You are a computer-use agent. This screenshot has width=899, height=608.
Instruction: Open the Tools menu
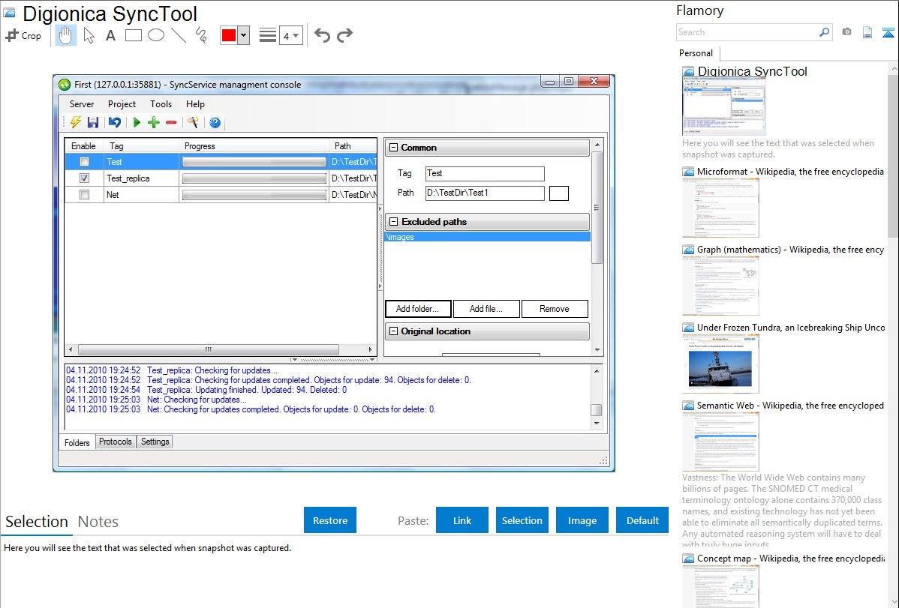161,104
